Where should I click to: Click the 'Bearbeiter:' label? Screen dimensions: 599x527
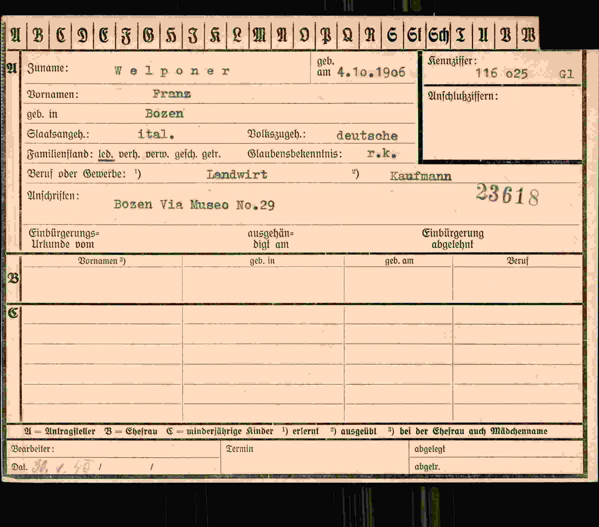point(32,449)
